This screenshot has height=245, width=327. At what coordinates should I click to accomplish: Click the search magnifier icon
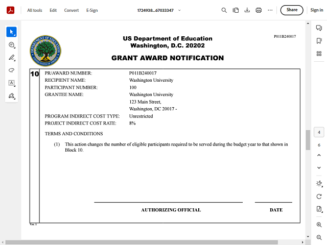(224, 10)
